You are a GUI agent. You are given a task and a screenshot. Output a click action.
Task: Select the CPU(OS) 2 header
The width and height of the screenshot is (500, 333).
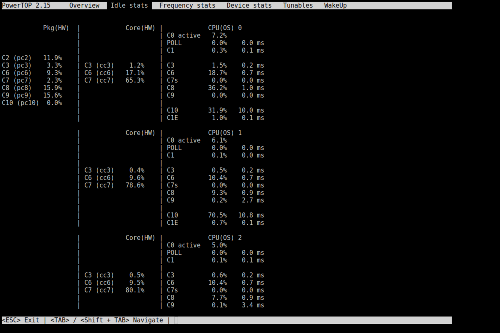[225, 238]
